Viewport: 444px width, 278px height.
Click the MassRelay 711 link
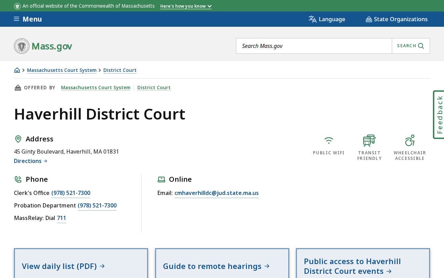(61, 218)
